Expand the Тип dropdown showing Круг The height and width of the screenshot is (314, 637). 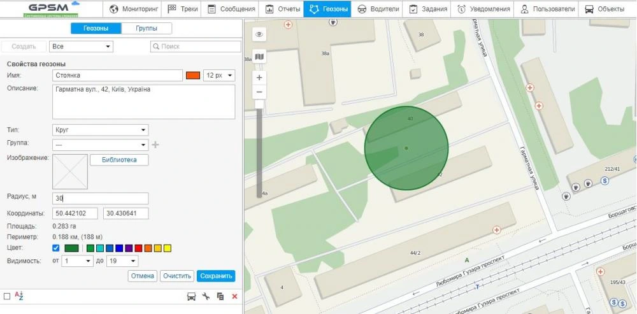tap(101, 130)
